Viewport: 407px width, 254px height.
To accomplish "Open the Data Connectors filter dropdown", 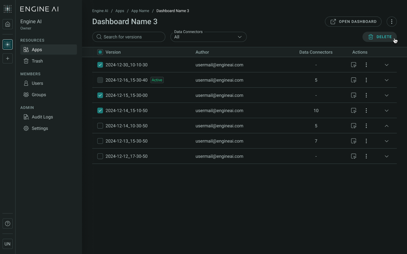I will (209, 37).
